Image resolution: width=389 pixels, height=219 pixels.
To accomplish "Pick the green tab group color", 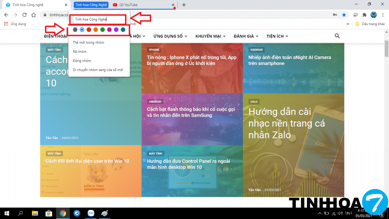I will click(x=103, y=30).
